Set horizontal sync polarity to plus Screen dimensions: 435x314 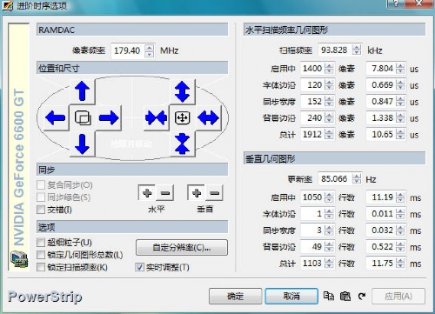(147, 193)
